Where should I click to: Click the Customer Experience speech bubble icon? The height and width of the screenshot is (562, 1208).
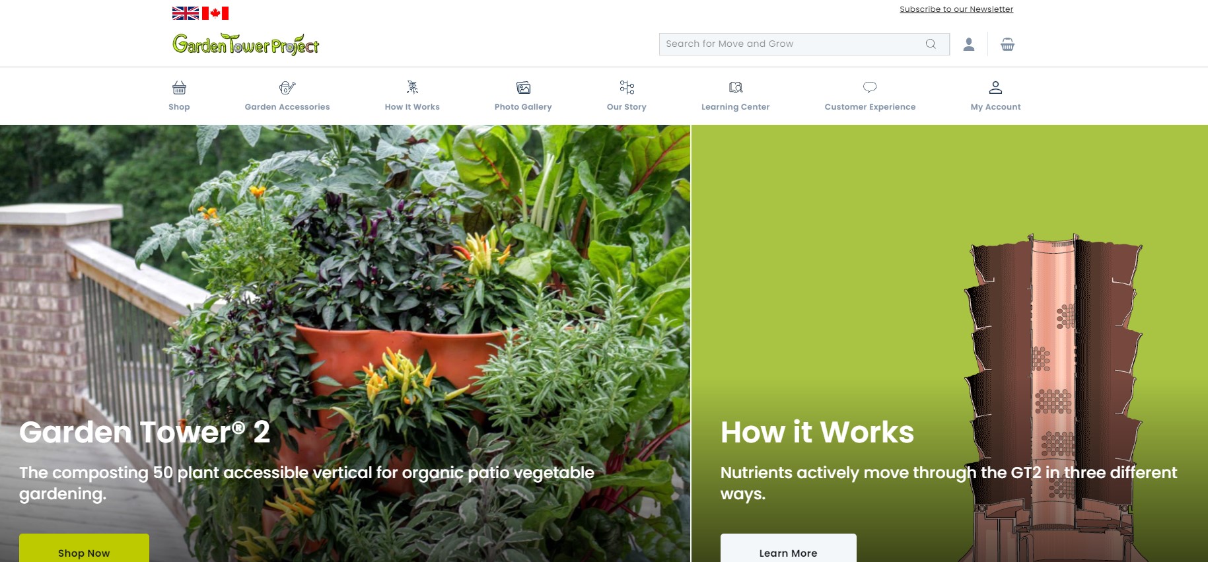(870, 87)
